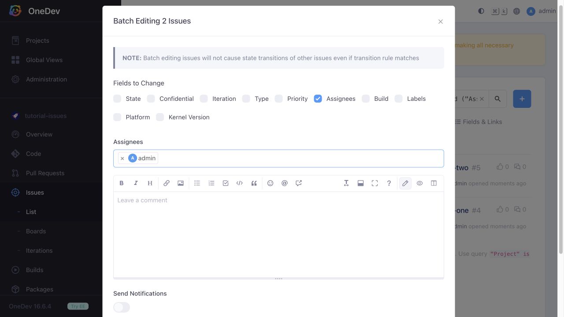The height and width of the screenshot is (317, 564).
Task: Turn on the Send Notifications switch
Action: click(x=122, y=307)
